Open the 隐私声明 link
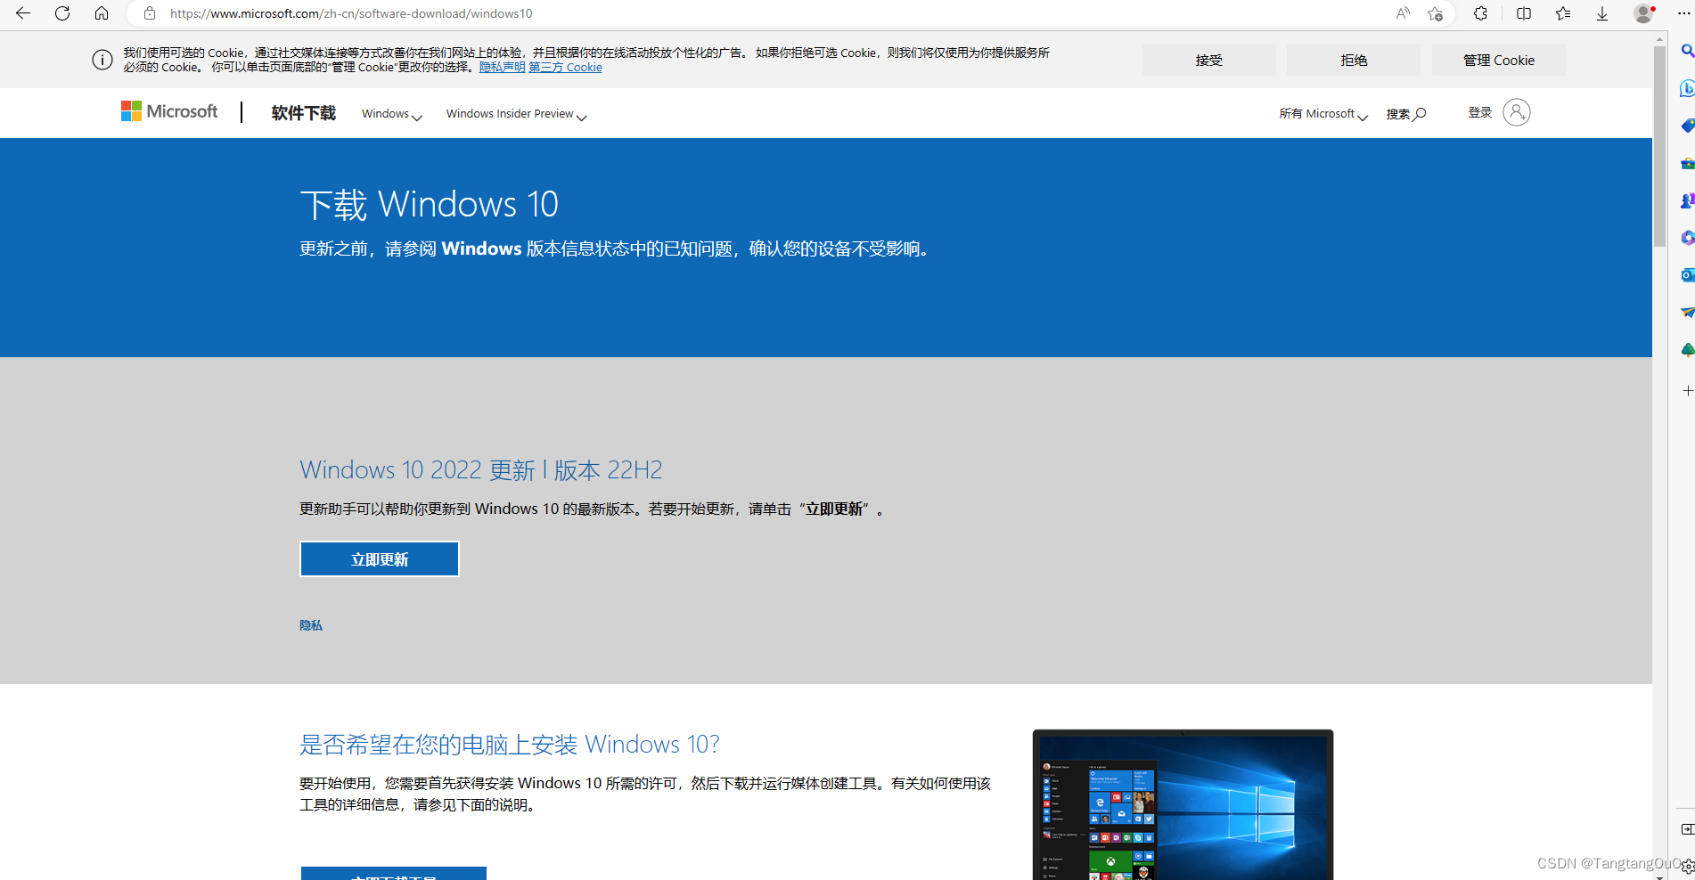 [x=502, y=68]
